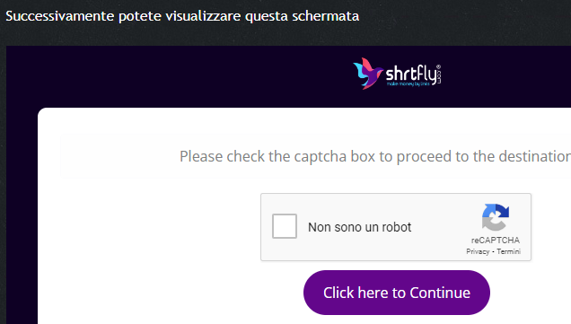571x324 pixels.
Task: Open the reCAPTCHA Privacy link
Action: (x=478, y=251)
